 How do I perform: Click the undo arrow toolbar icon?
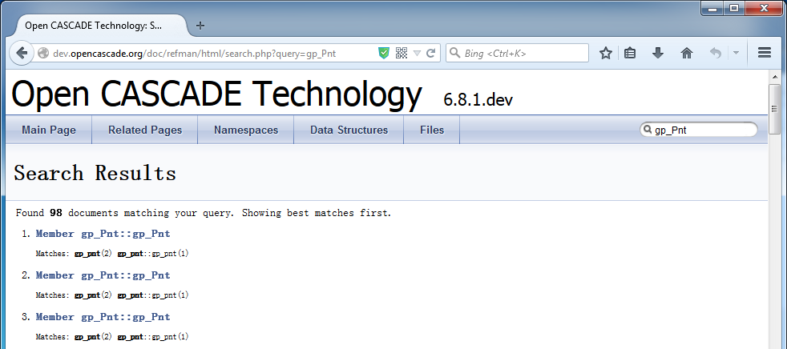pos(715,53)
